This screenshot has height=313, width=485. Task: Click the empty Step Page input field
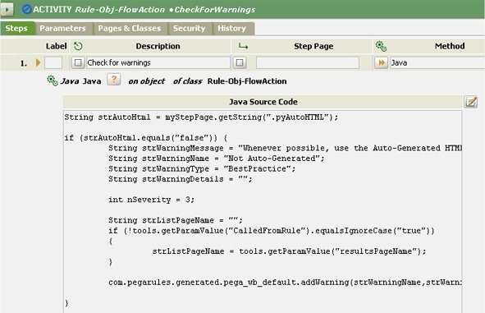pyautogui.click(x=308, y=63)
